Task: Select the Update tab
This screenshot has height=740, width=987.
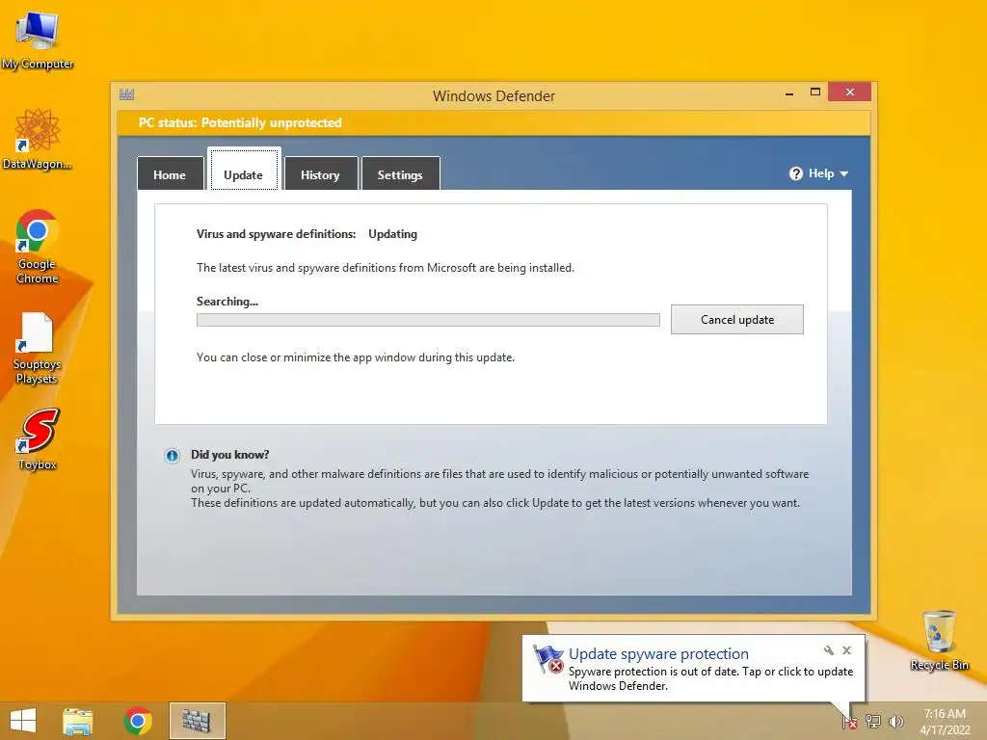Action: [244, 170]
